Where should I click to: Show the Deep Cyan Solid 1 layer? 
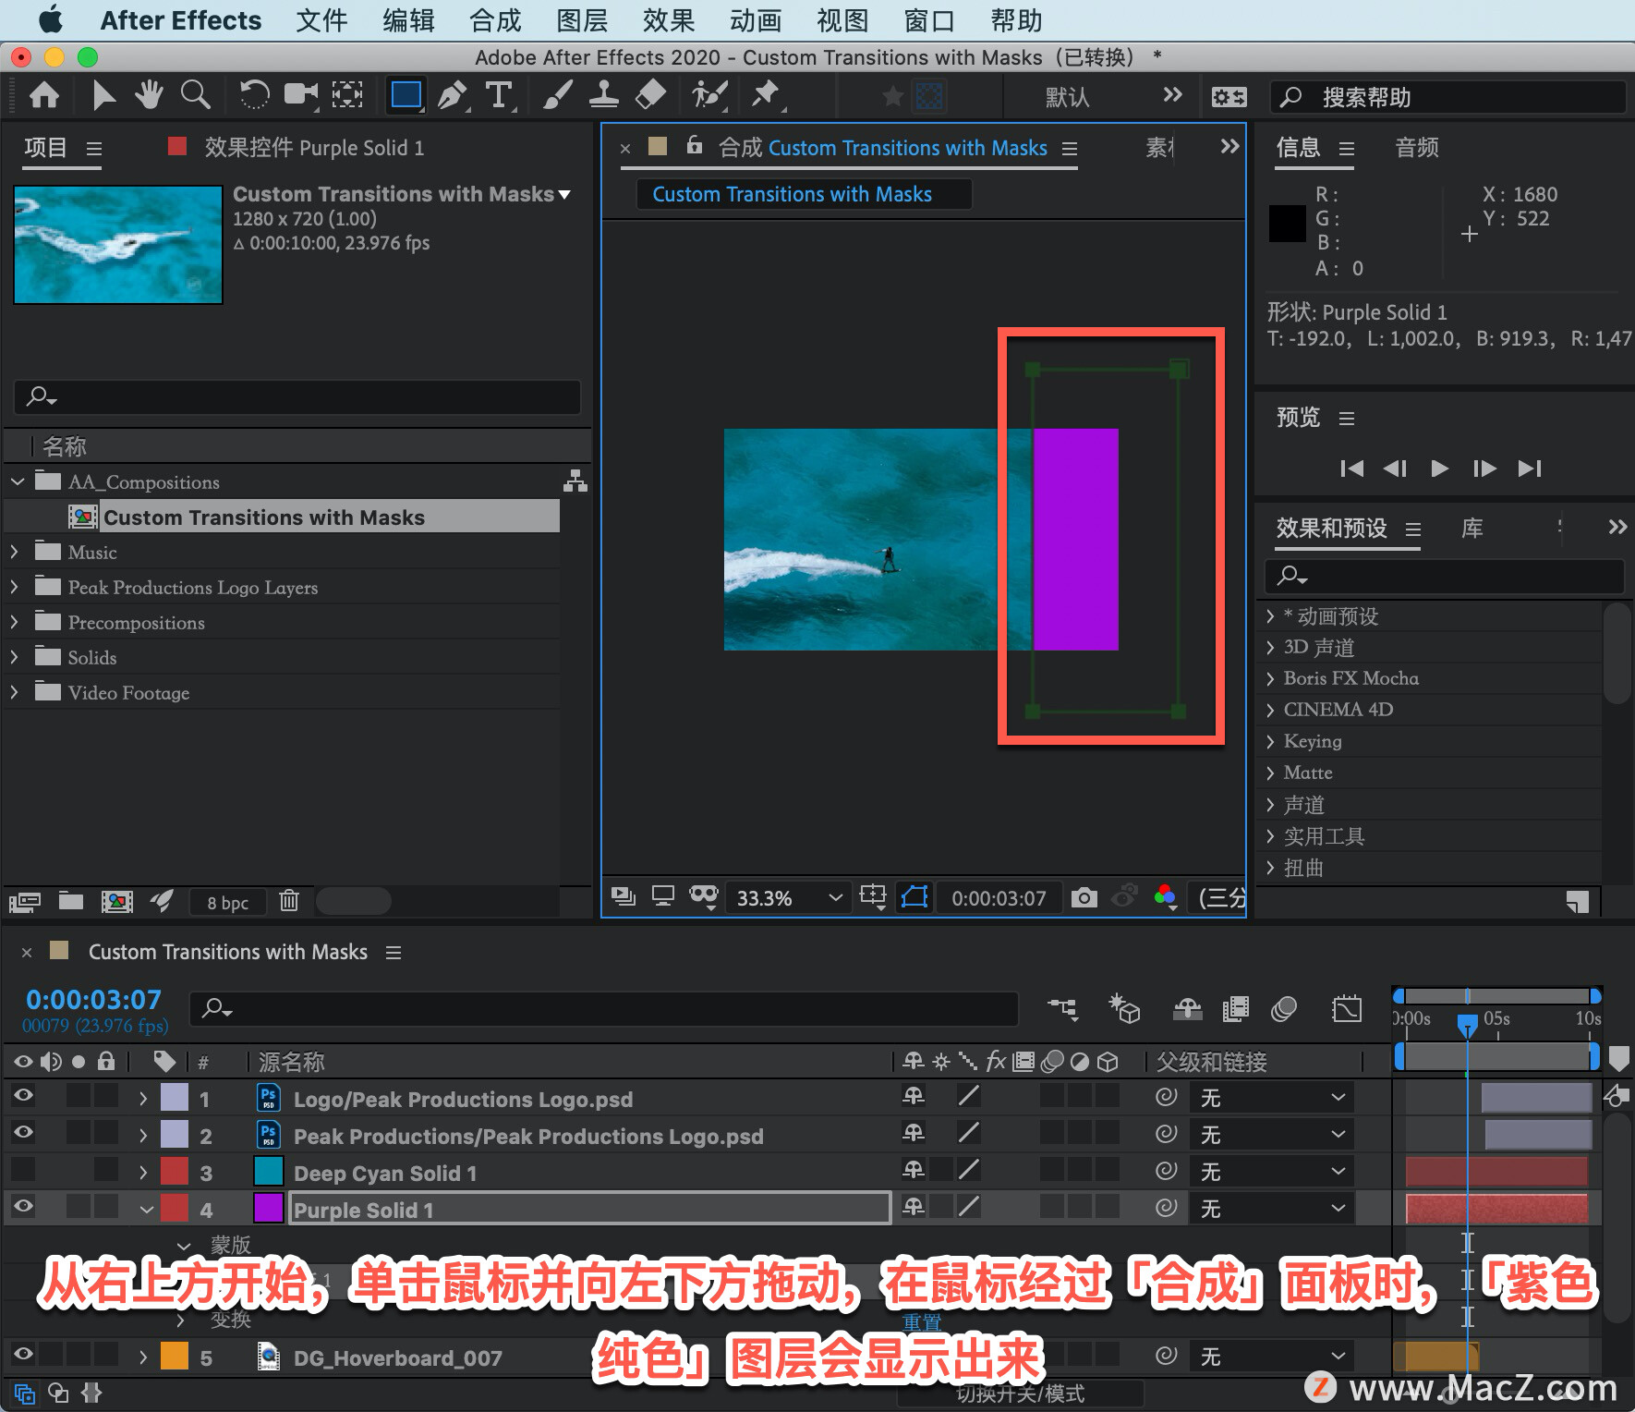(x=23, y=1170)
